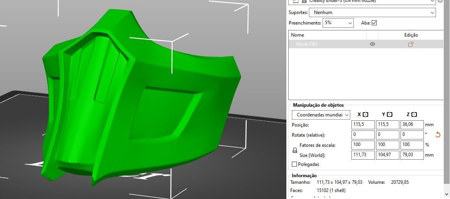
Task: Open the Suportes dropdown showing Nenhum
Action: tap(372, 12)
